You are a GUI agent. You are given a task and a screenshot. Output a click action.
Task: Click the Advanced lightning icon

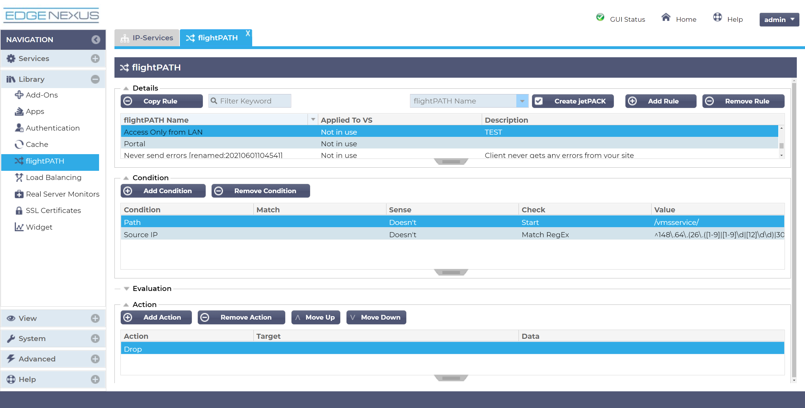(x=11, y=359)
